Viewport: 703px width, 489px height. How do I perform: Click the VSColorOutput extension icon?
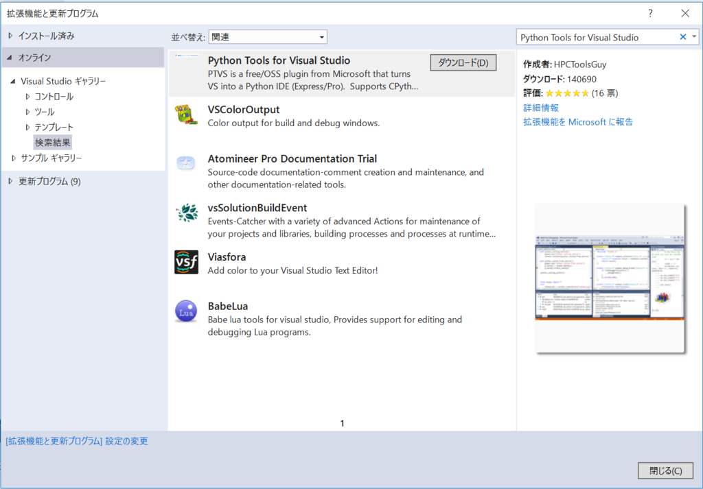[186, 115]
